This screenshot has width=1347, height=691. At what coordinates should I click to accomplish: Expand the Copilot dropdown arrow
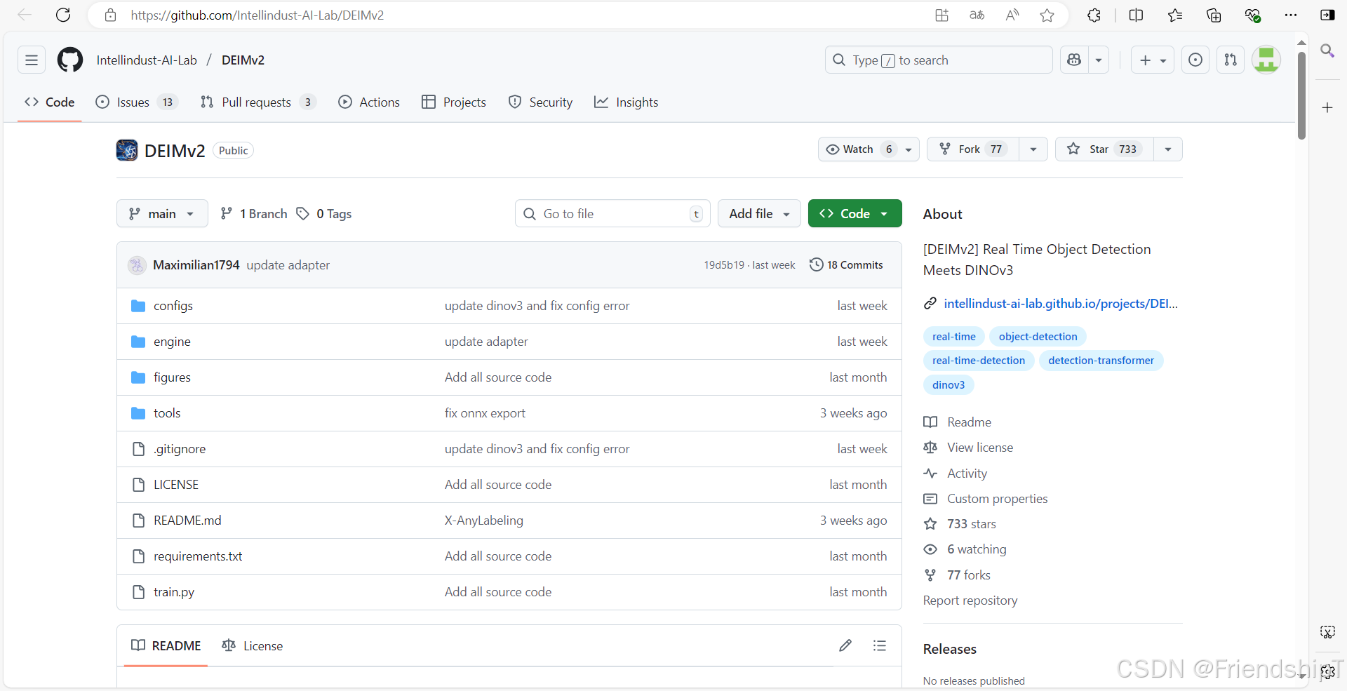1099,60
